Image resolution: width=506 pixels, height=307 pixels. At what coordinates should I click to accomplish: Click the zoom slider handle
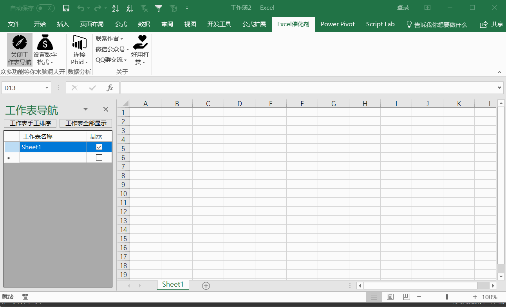(447, 297)
